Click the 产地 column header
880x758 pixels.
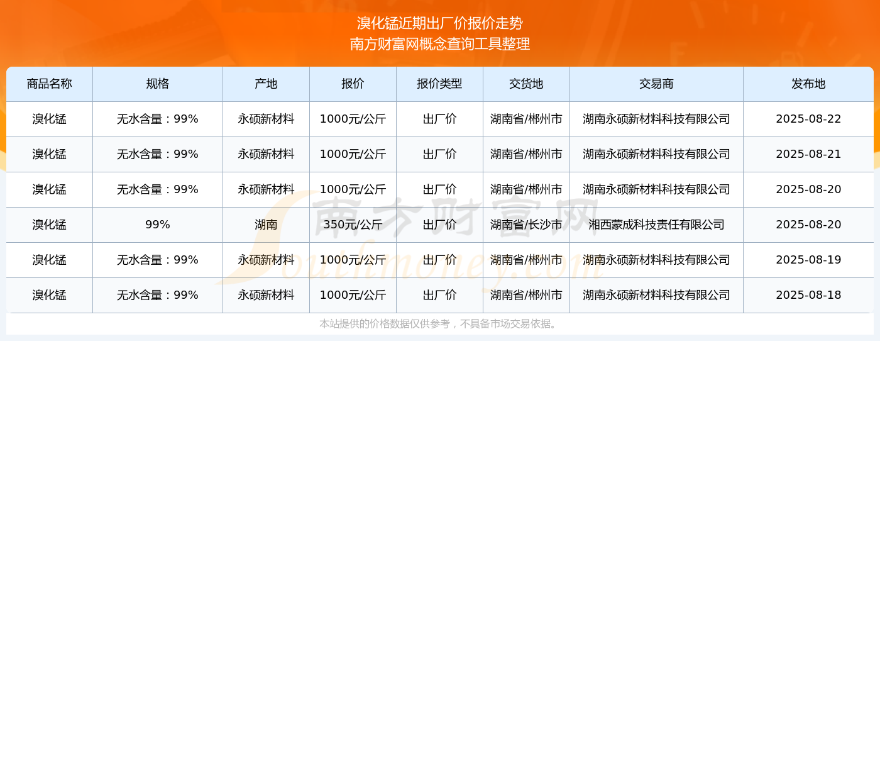pos(267,84)
